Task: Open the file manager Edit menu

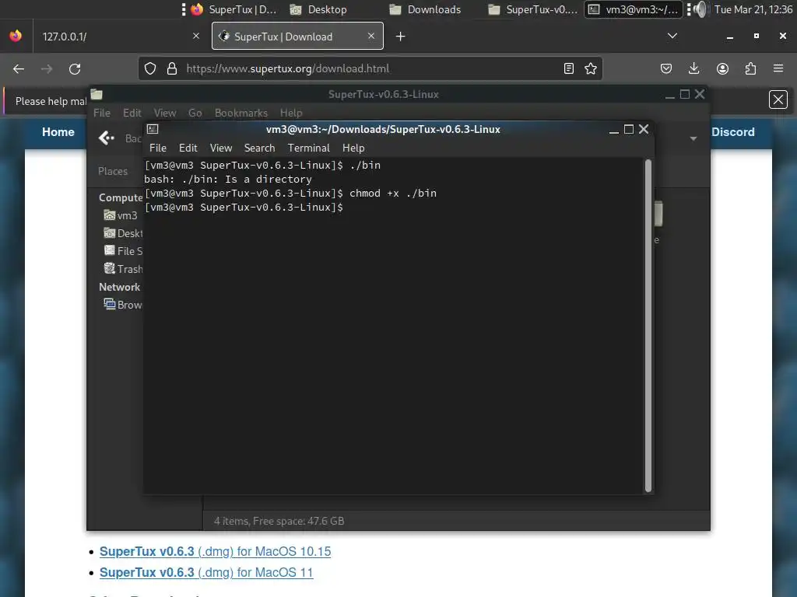Action: coord(132,113)
